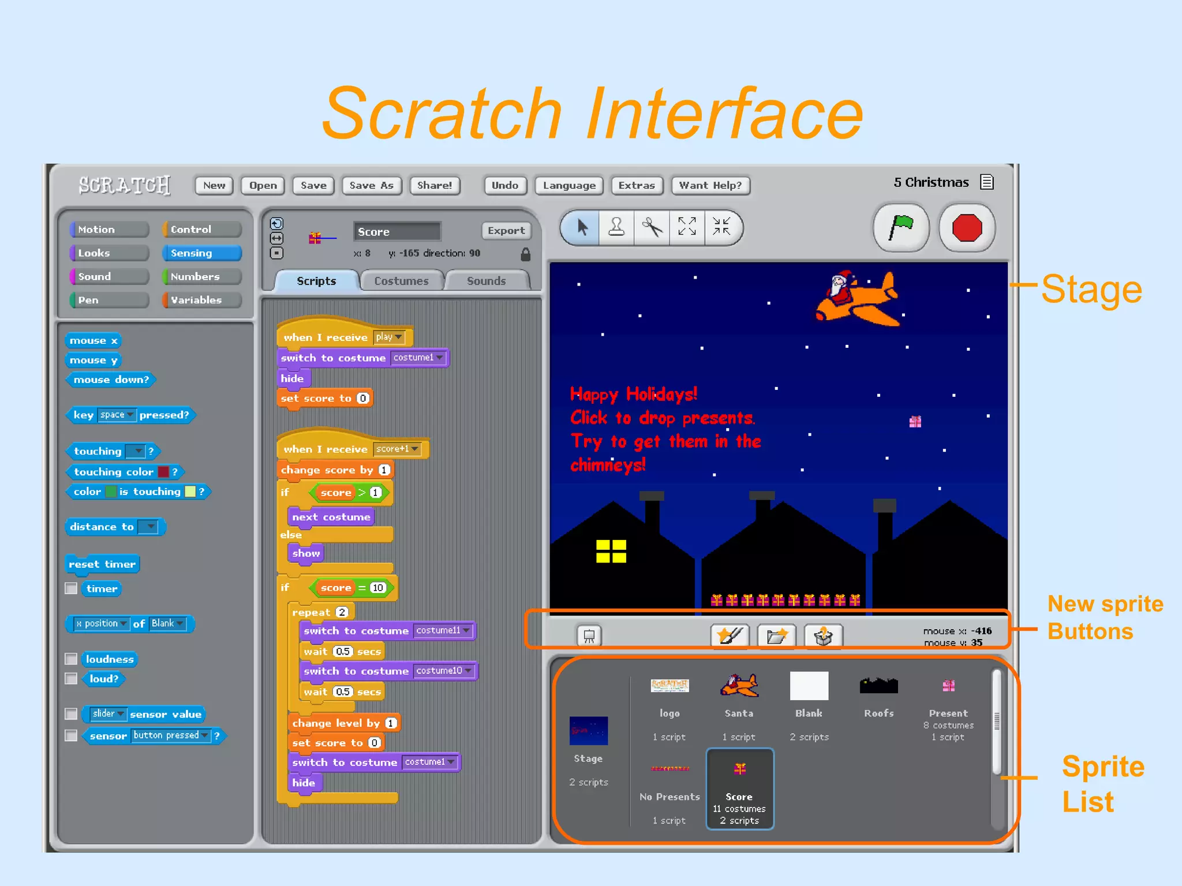Image resolution: width=1182 pixels, height=886 pixels.
Task: Select the stamp duplicate tool
Action: click(x=616, y=227)
